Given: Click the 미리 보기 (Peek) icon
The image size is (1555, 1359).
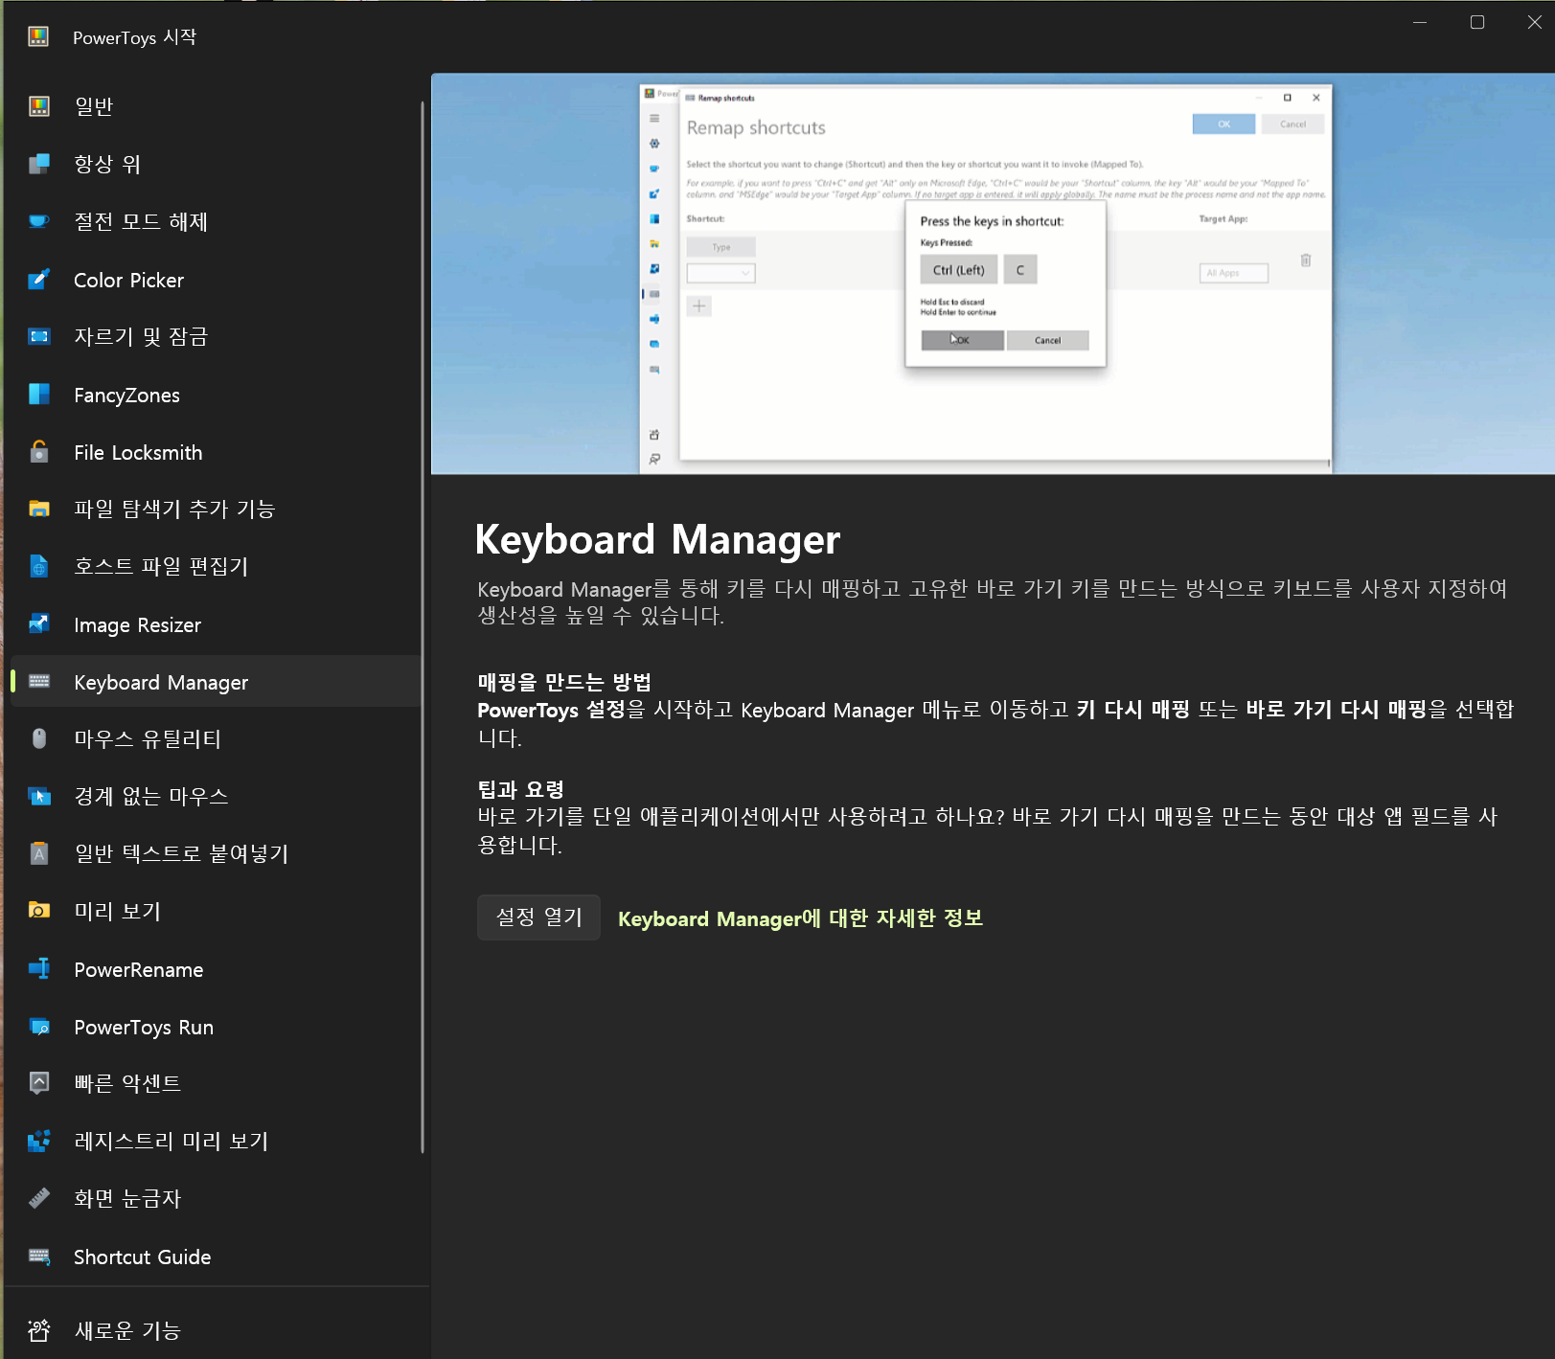Looking at the screenshot, I should [x=39, y=911].
